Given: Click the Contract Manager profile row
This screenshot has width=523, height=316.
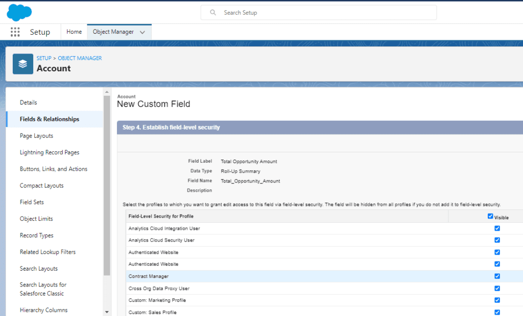Looking at the screenshot, I should point(324,276).
